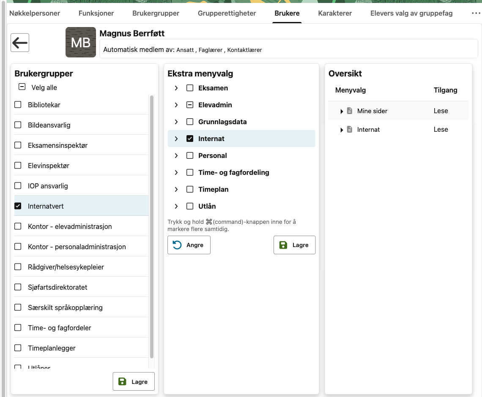The width and height of the screenshot is (482, 397).
Task: Open the Grupperettigheter tab
Action: tap(227, 13)
